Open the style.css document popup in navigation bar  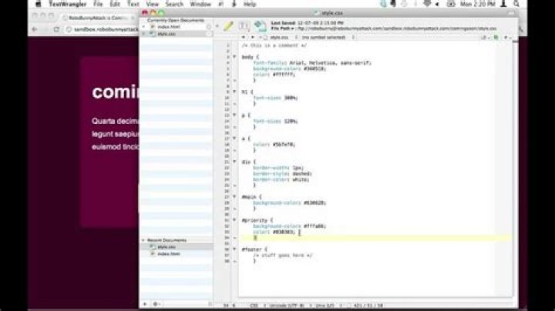(x=281, y=37)
